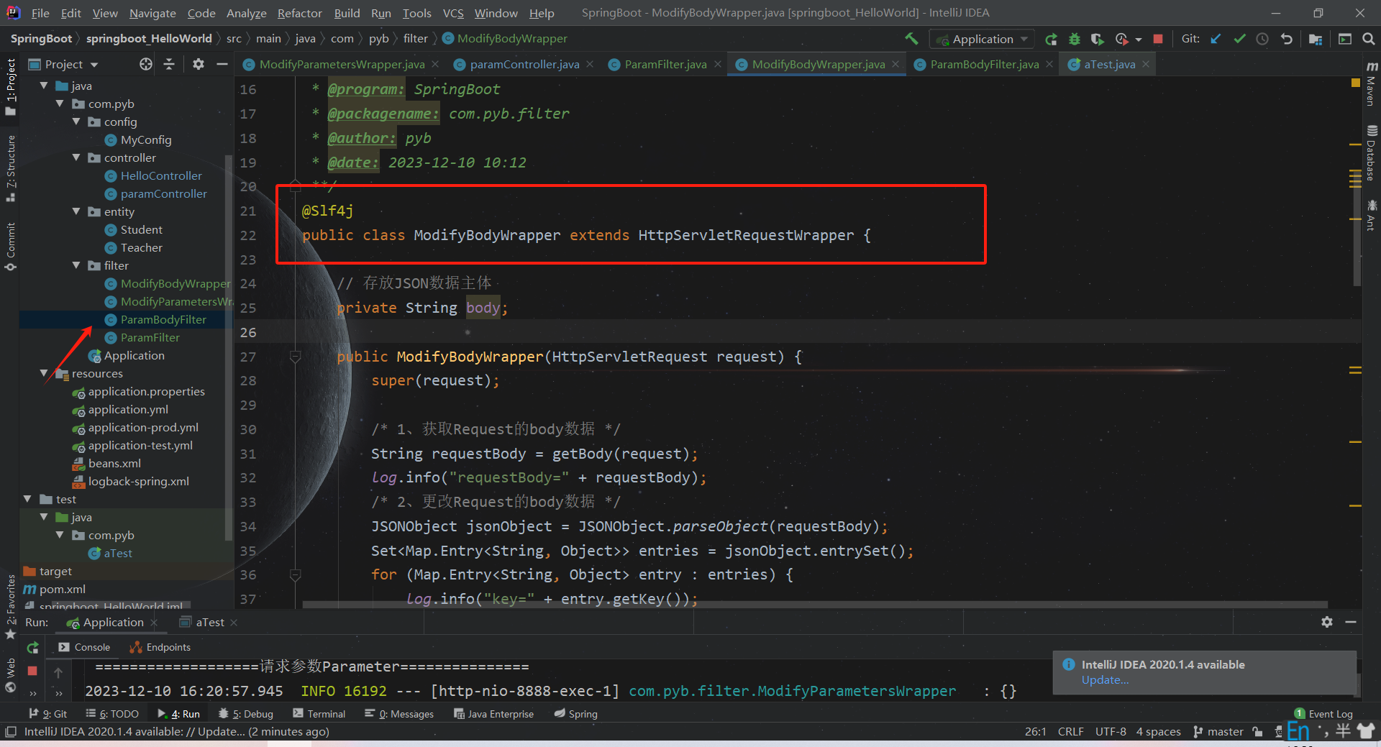This screenshot has width=1381, height=747.
Task: Open Terminal tool window button
Action: [x=319, y=714]
